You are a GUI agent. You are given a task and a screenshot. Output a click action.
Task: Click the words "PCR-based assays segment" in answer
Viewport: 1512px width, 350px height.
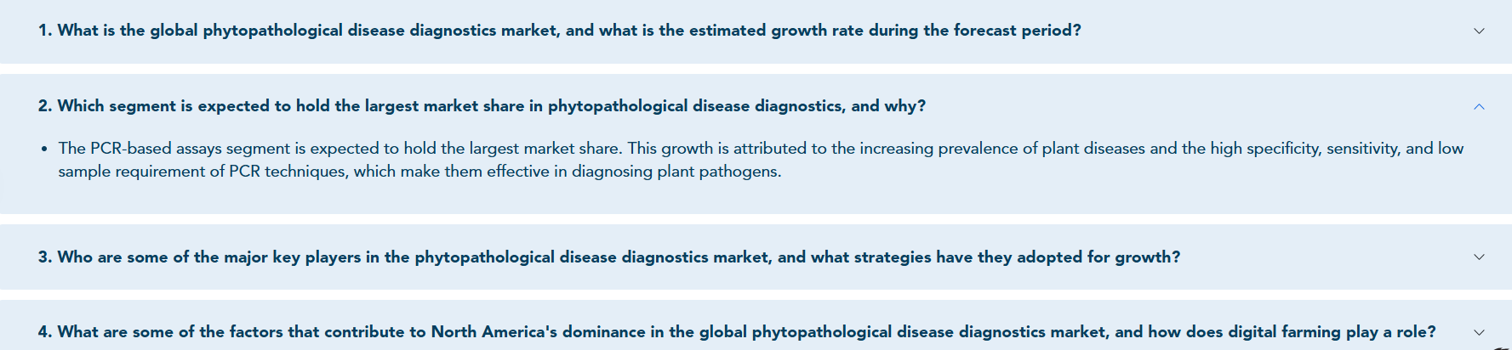point(191,149)
